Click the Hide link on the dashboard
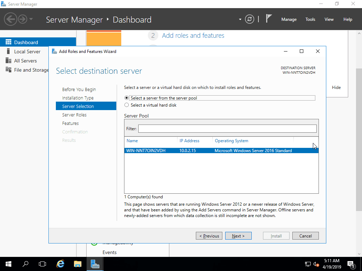362x271 pixels. [336, 88]
